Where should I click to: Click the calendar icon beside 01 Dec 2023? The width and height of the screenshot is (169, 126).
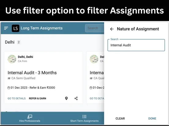(x=9, y=88)
